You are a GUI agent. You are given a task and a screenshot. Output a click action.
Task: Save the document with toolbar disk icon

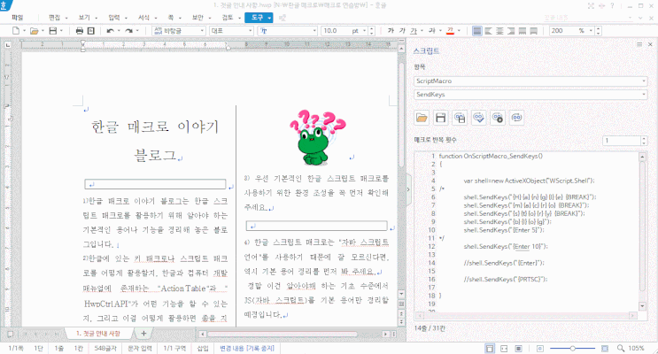click(53, 31)
